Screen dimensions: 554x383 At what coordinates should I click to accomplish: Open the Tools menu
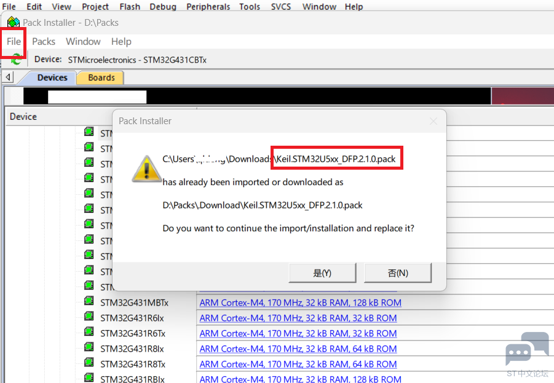pos(250,6)
